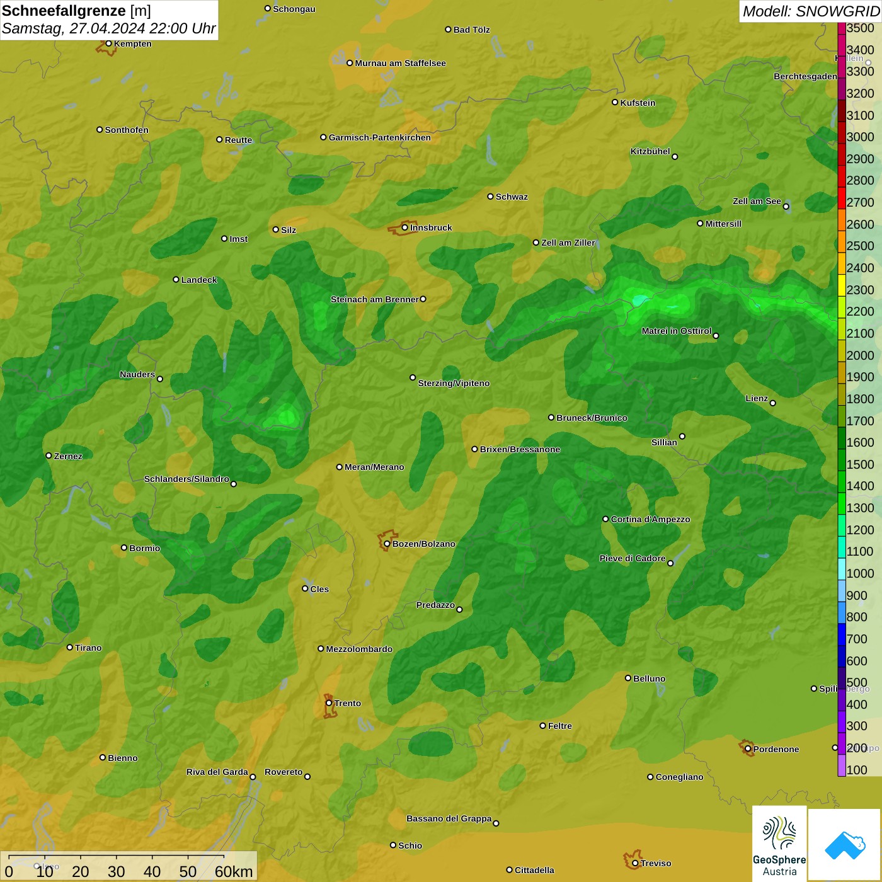The height and width of the screenshot is (882, 882).
Task: Click the Zell am See location dot
Action: coord(786,206)
